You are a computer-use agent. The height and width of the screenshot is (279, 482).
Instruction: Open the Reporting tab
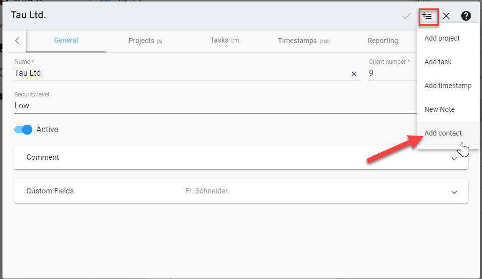click(x=382, y=41)
